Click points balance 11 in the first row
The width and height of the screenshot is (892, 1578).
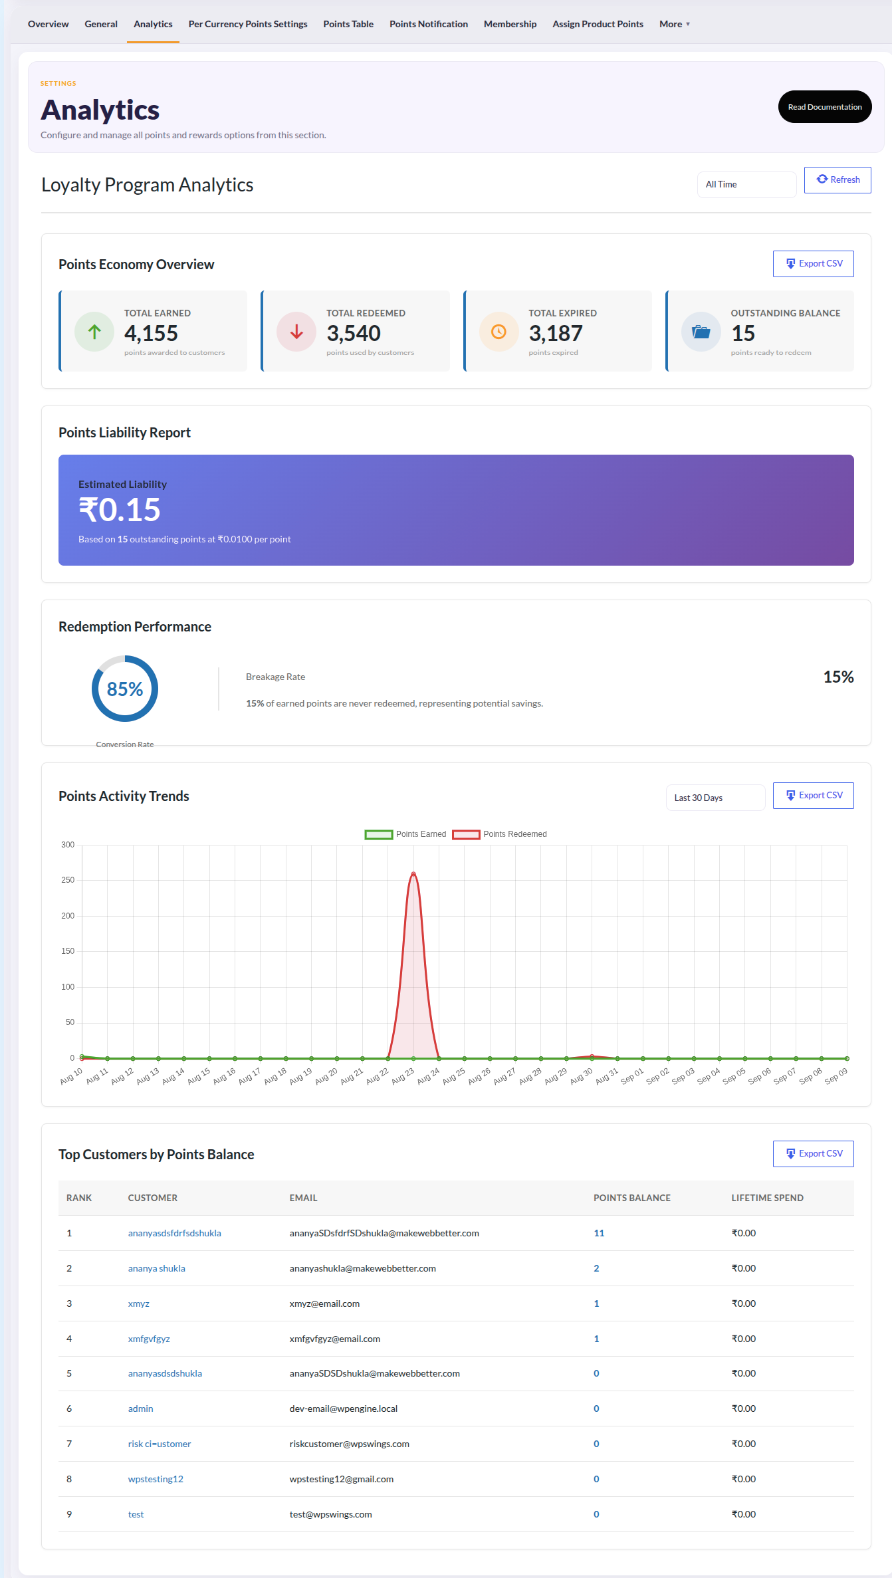[x=599, y=1233]
